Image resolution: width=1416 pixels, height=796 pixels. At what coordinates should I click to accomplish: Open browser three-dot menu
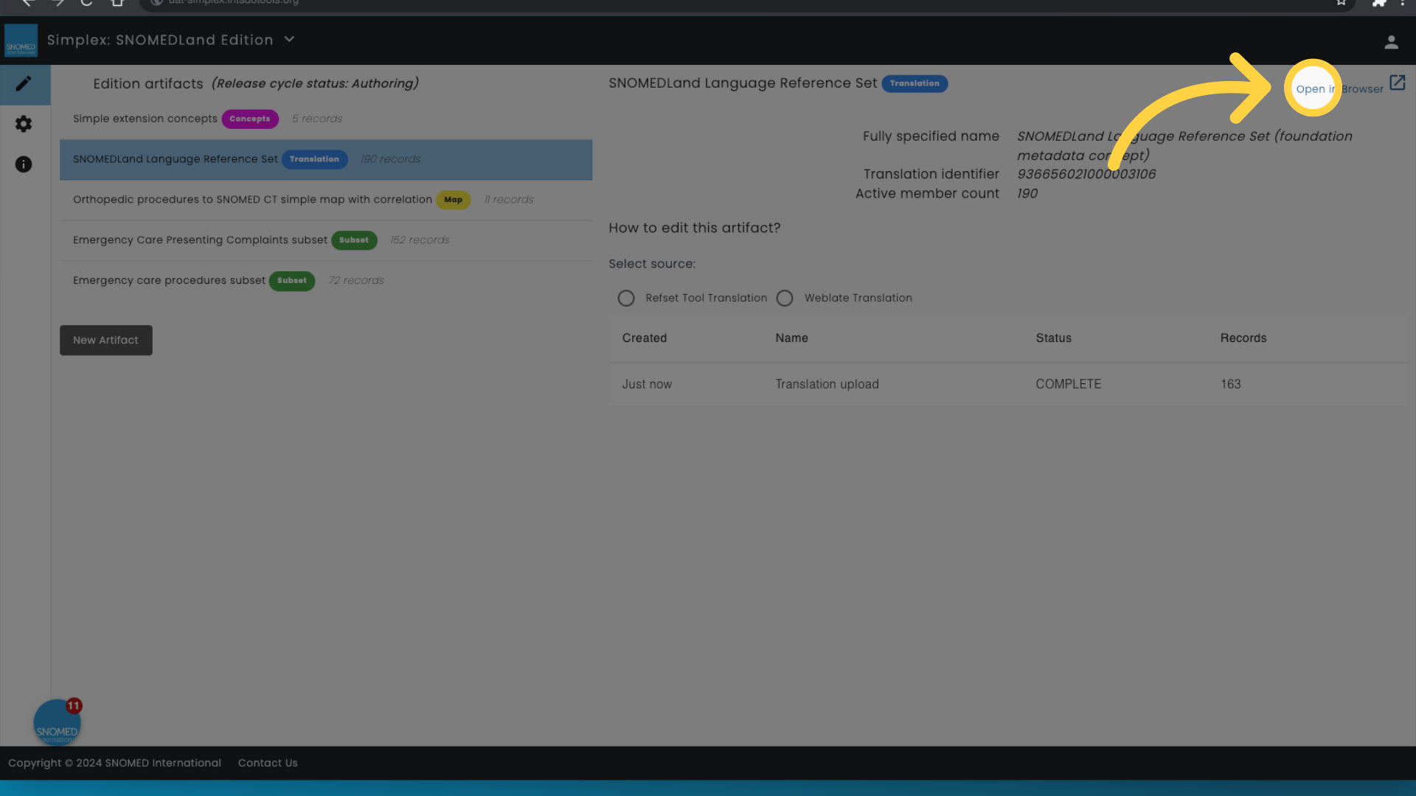(1402, 3)
